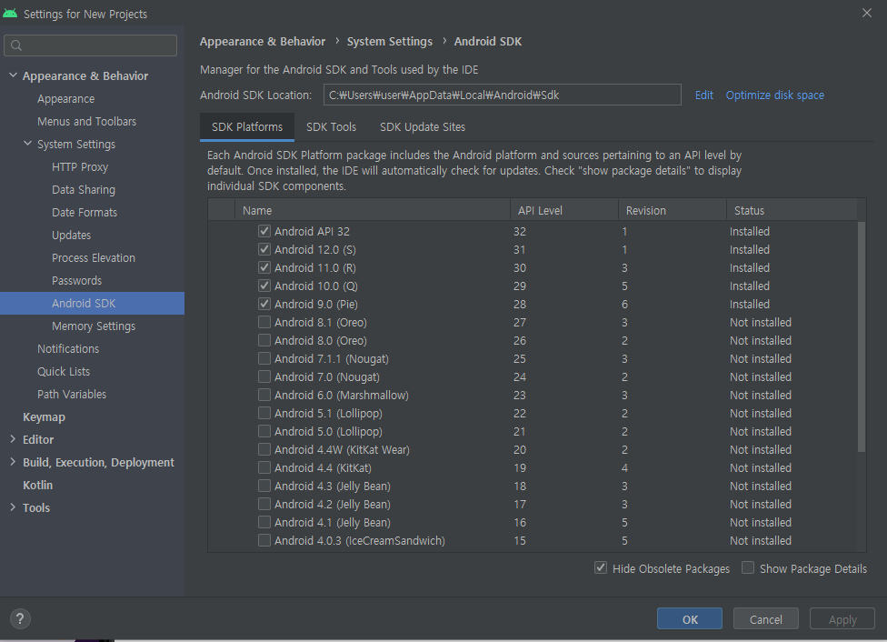Collapse the Appearance & Behavior tree arrow
The image size is (887, 642).
(x=13, y=75)
